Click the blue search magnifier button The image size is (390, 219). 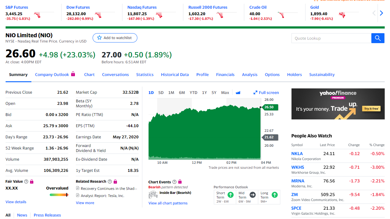pyautogui.click(x=378, y=38)
